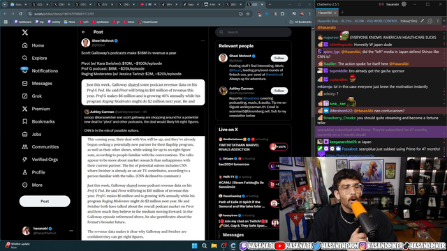The image size is (447, 251).
Task: Open the Chrome extensions puzzle icon
Action: coord(282,14)
